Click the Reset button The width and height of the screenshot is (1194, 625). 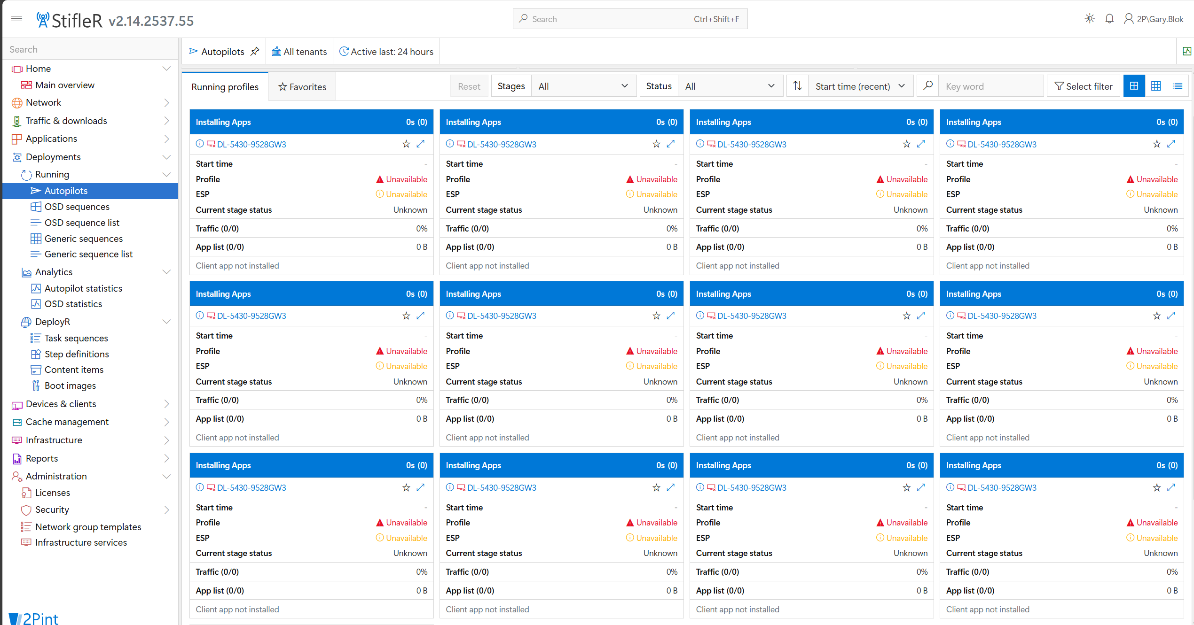[469, 86]
